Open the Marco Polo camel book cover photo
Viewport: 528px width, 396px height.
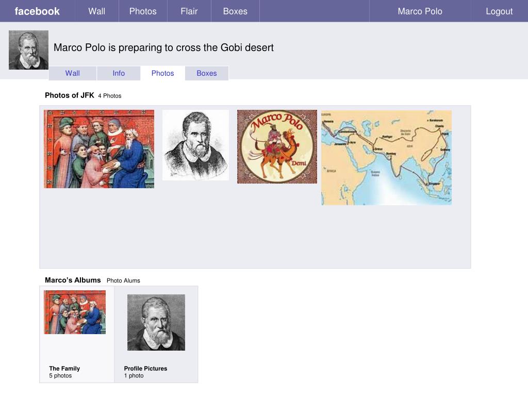[x=277, y=146]
